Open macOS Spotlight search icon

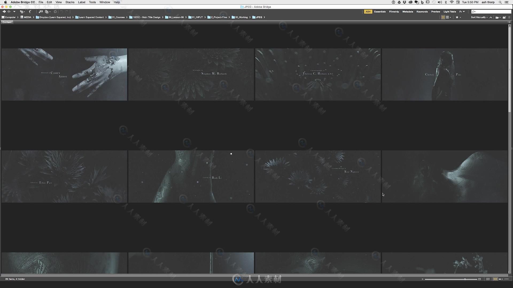pos(500,2)
